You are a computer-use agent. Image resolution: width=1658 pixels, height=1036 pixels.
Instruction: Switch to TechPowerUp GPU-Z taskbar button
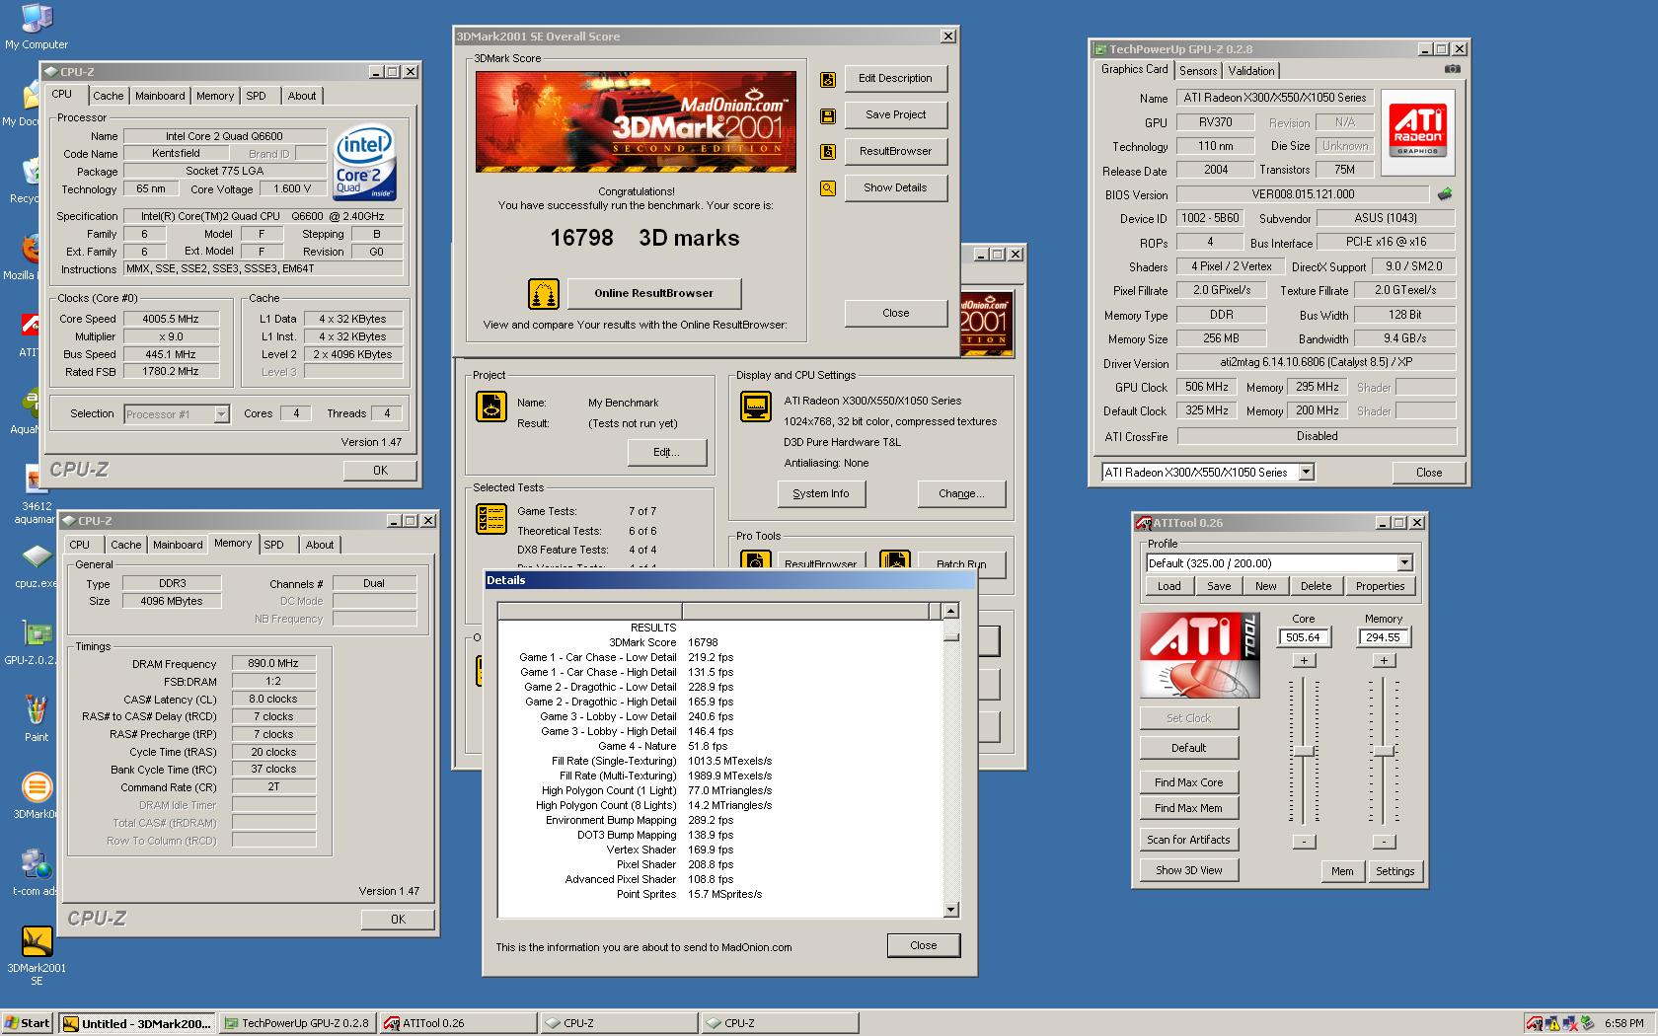(x=297, y=1023)
